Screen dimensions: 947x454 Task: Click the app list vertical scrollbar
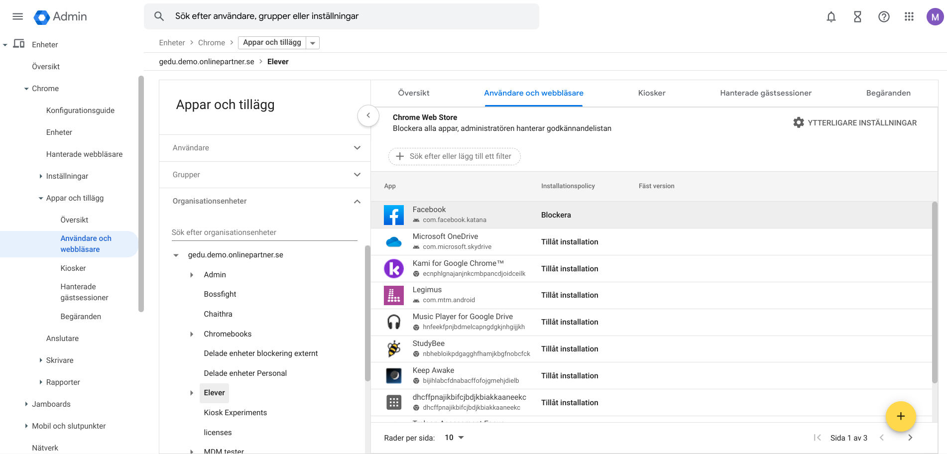[x=935, y=293]
